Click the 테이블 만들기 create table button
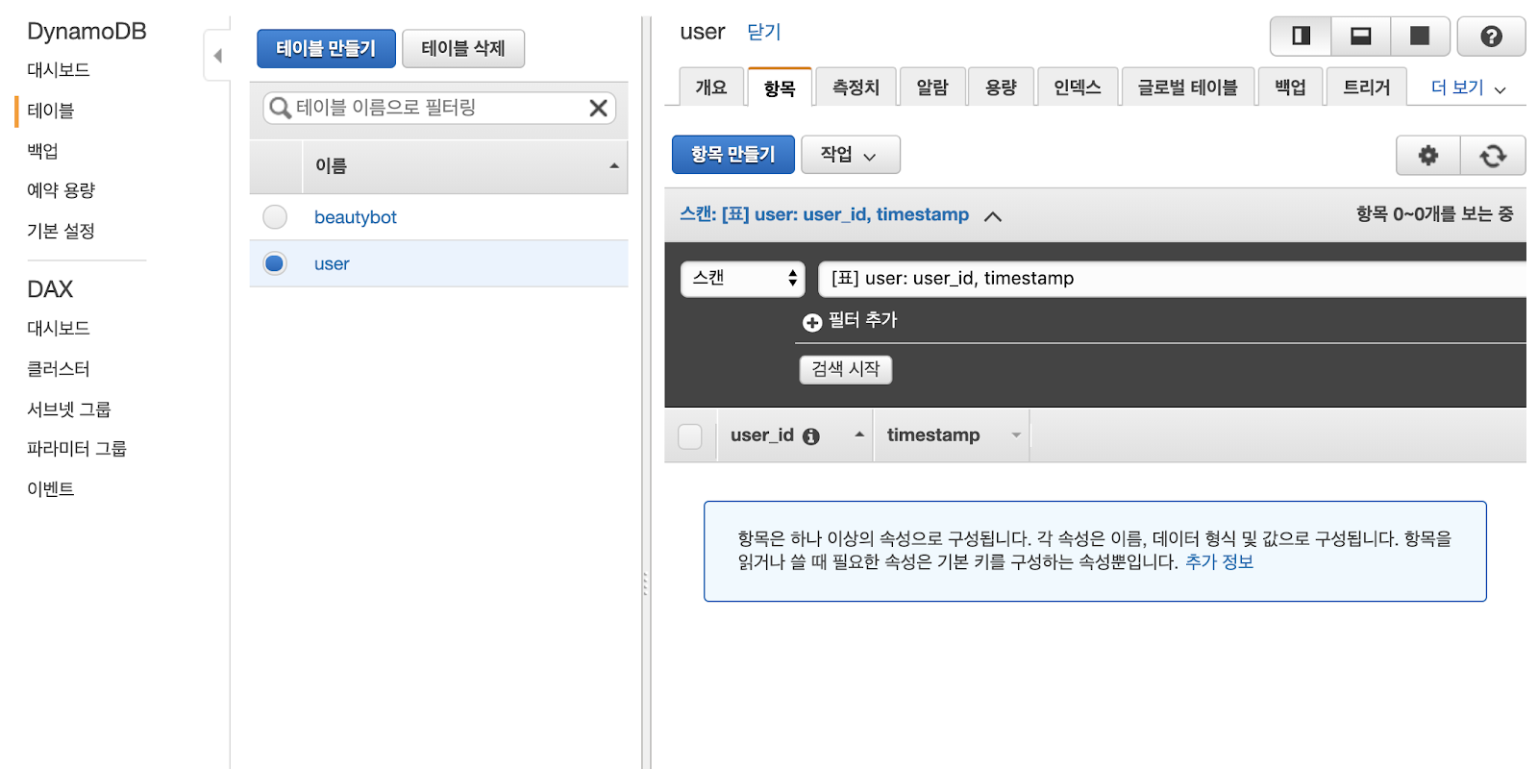The image size is (1538, 769). (326, 48)
